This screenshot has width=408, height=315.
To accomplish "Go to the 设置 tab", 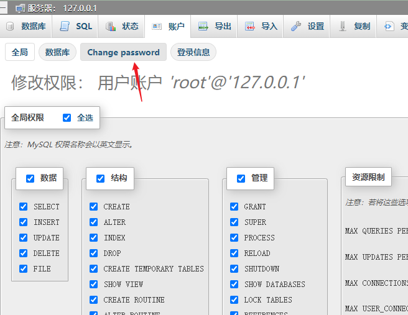I will pyautogui.click(x=307, y=26).
